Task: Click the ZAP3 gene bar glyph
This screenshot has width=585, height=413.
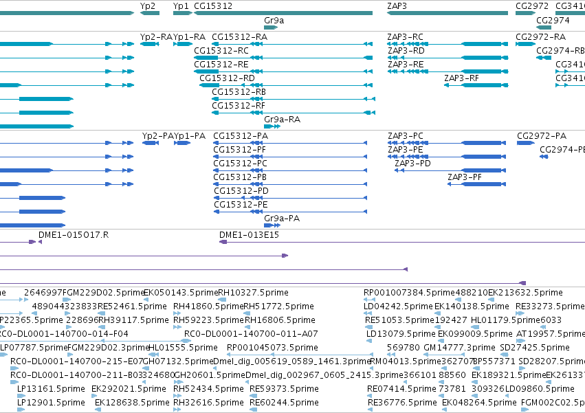Action: pyautogui.click(x=448, y=13)
